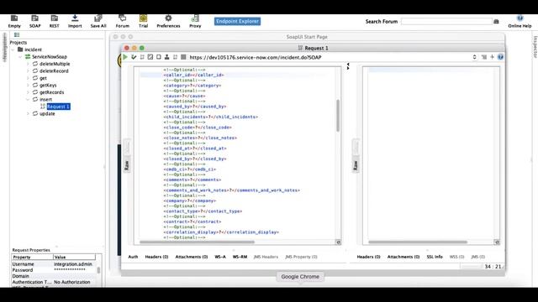Screen dimensions: 538x302
Task: Click horizontal scrollbar in request editor
Action: (198, 242)
